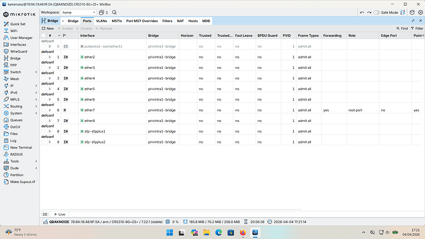Sort by the PVID column header
Viewport: 425px width, 239px height.
[x=288, y=36]
